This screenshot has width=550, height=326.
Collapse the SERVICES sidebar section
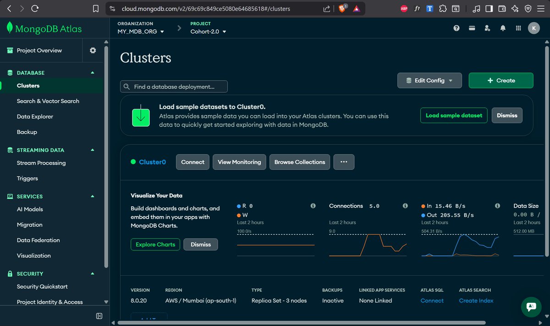pos(93,196)
